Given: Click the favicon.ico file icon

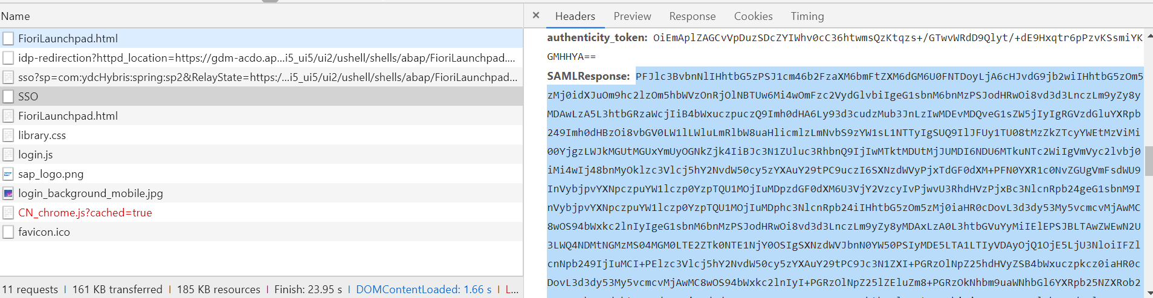Looking at the screenshot, I should point(8,232).
